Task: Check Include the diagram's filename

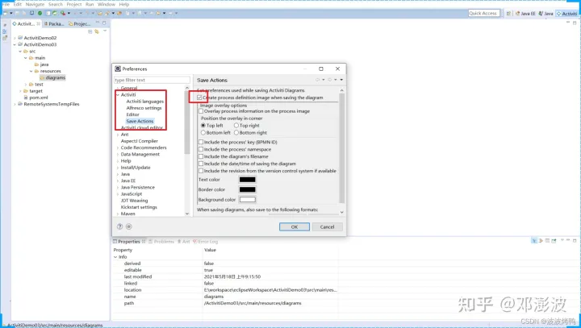Action: click(201, 156)
